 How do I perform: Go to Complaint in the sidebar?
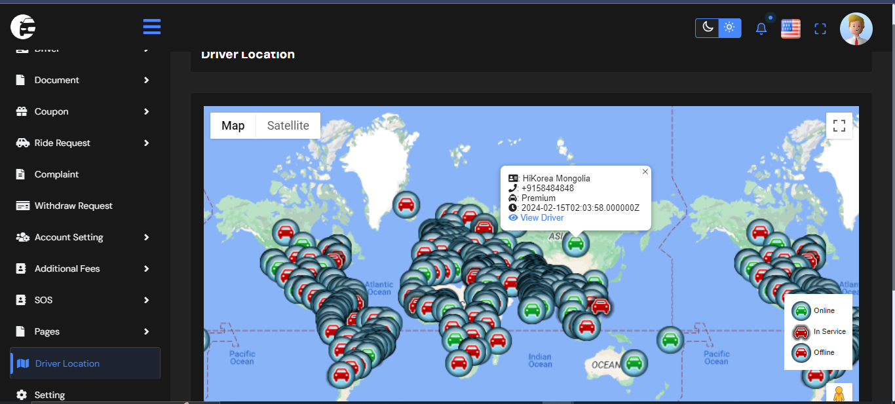56,174
